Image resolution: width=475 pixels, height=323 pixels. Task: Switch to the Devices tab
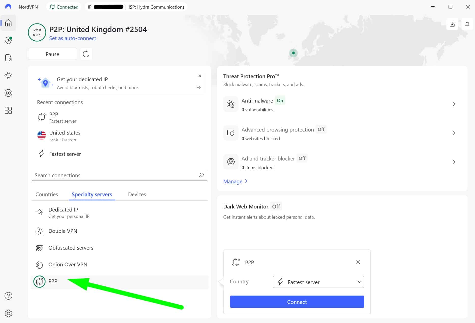[x=137, y=194]
